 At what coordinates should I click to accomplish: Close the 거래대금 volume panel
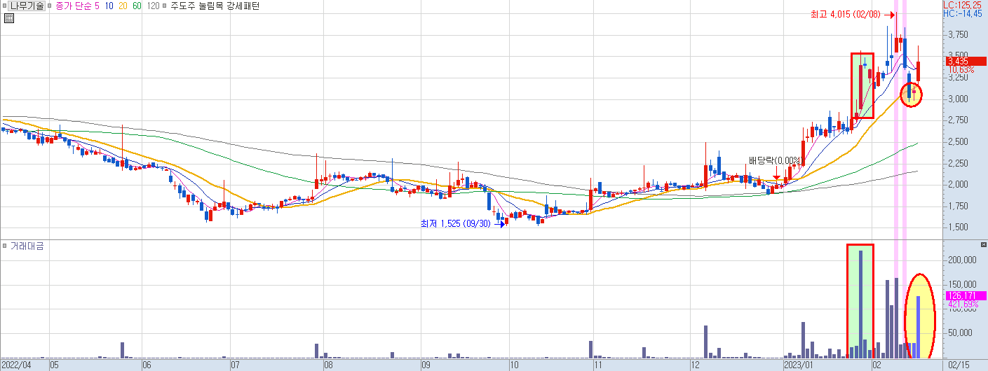click(982, 246)
